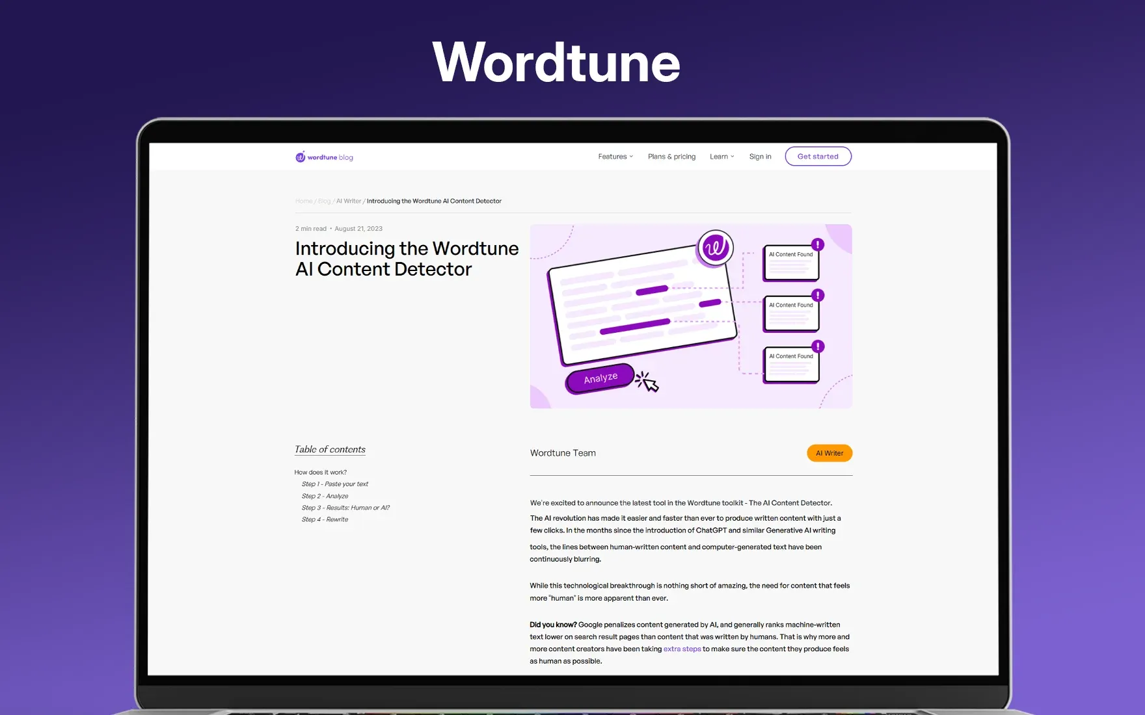
Task: Expand the Learn dropdown menu
Action: pos(721,157)
